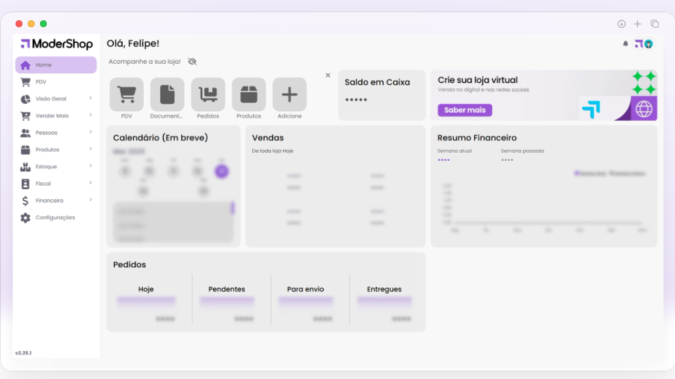Viewport: 675px width, 379px height.
Task: Select PDV in the sidebar menu
Action: point(41,82)
